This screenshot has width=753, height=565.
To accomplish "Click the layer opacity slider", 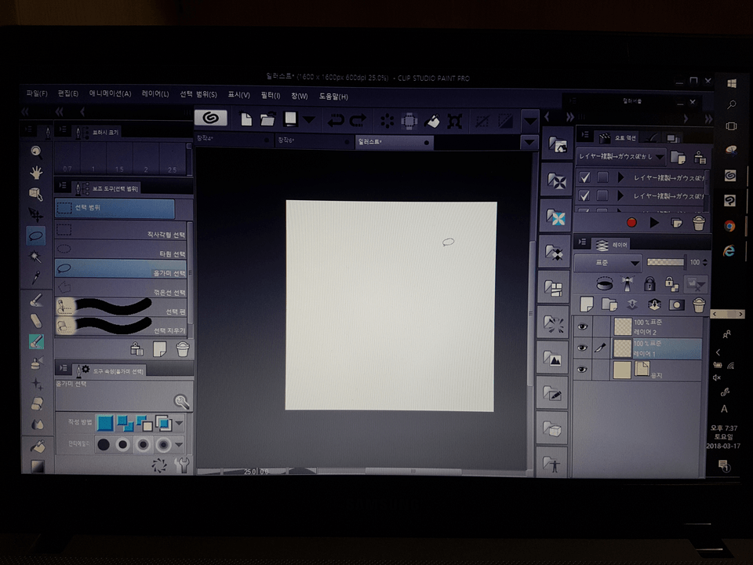I will coord(666,262).
